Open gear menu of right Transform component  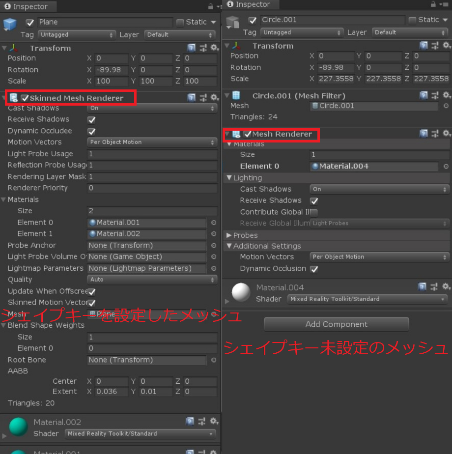[447, 45]
